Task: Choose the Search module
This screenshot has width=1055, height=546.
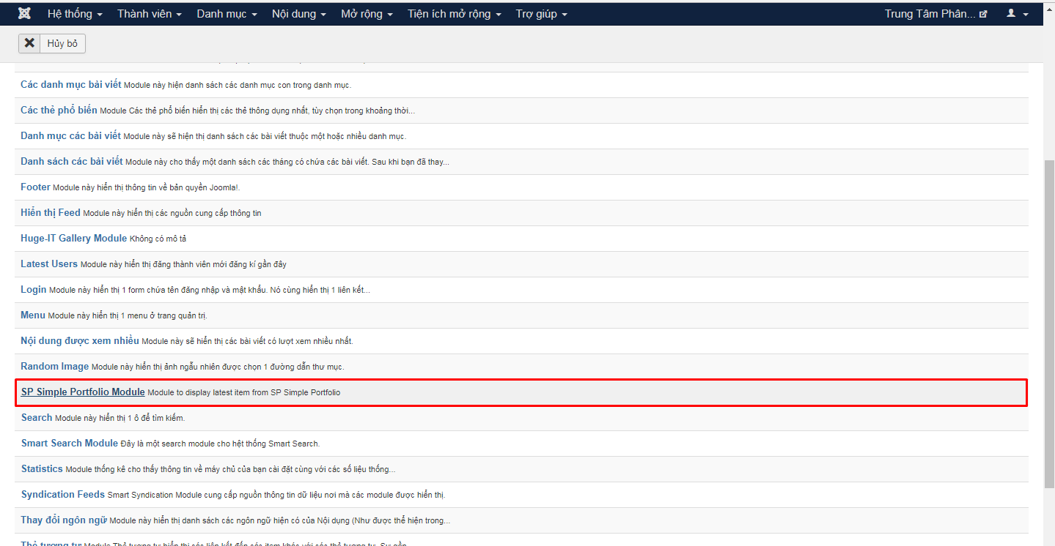Action: [x=37, y=417]
